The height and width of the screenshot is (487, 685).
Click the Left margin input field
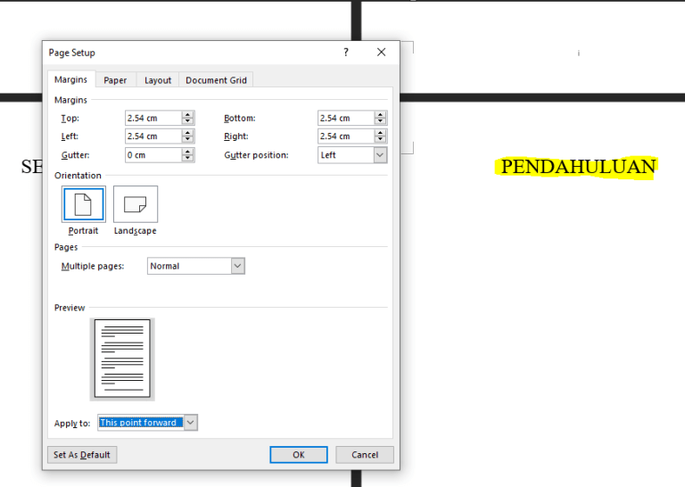(x=153, y=136)
